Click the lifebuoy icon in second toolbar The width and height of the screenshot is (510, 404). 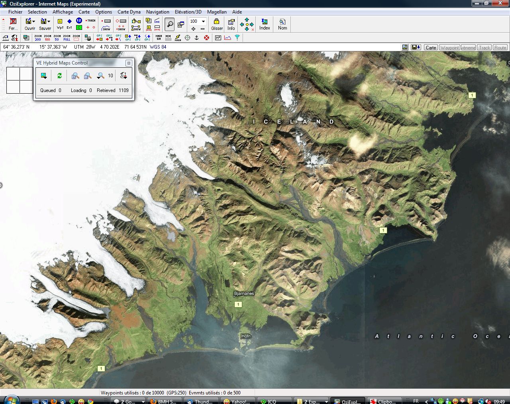[206, 38]
